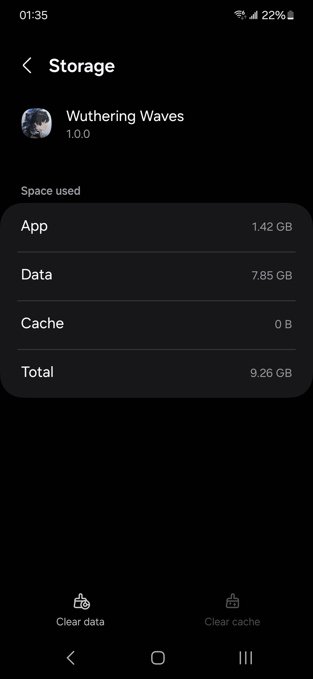Tap the Clear cache broom icon
The width and height of the screenshot is (313, 679).
click(x=232, y=601)
